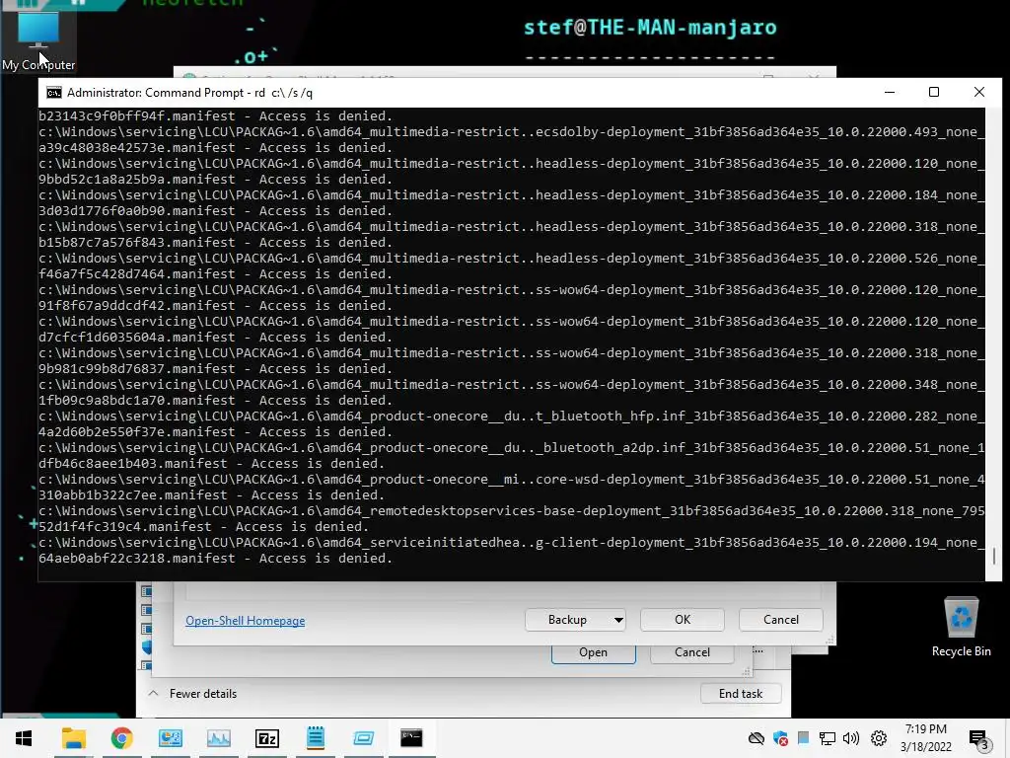Click the Command Prompt title text
The width and height of the screenshot is (1010, 758).
189,93
